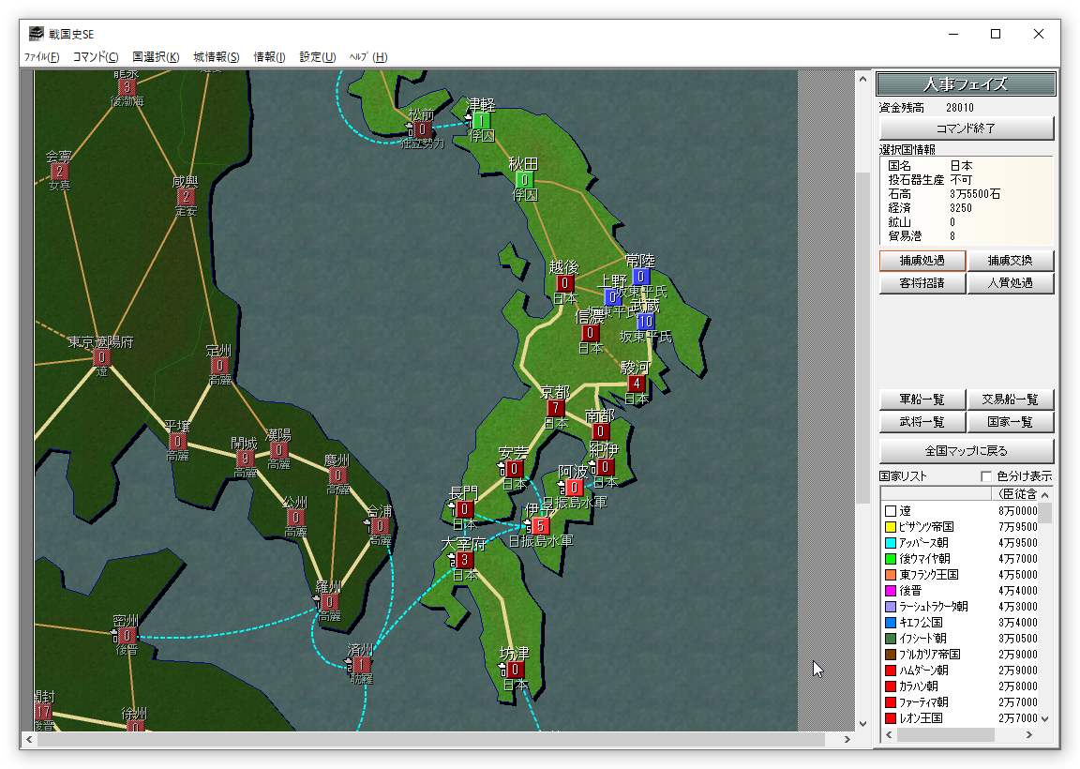
Task: Click the 津軽 green castle marker
Action: [481, 121]
